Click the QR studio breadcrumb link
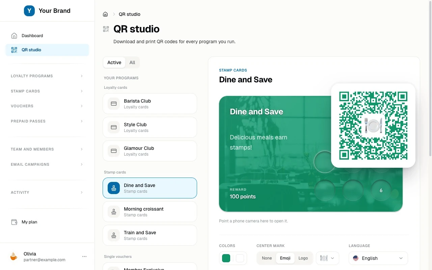 point(130,14)
